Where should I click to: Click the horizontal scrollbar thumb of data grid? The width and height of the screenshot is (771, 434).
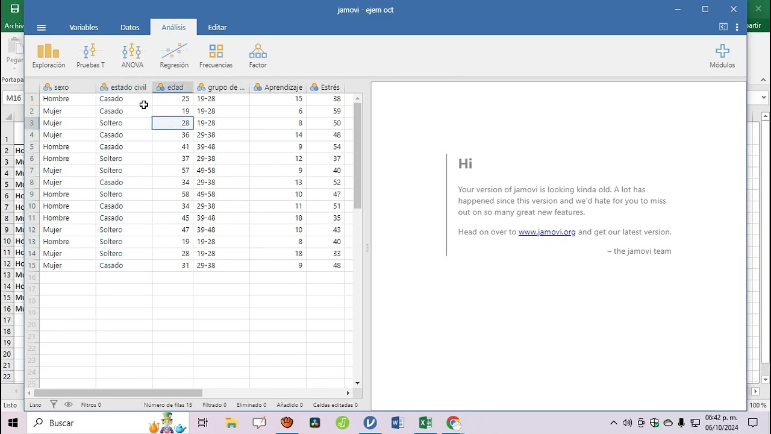118,393
